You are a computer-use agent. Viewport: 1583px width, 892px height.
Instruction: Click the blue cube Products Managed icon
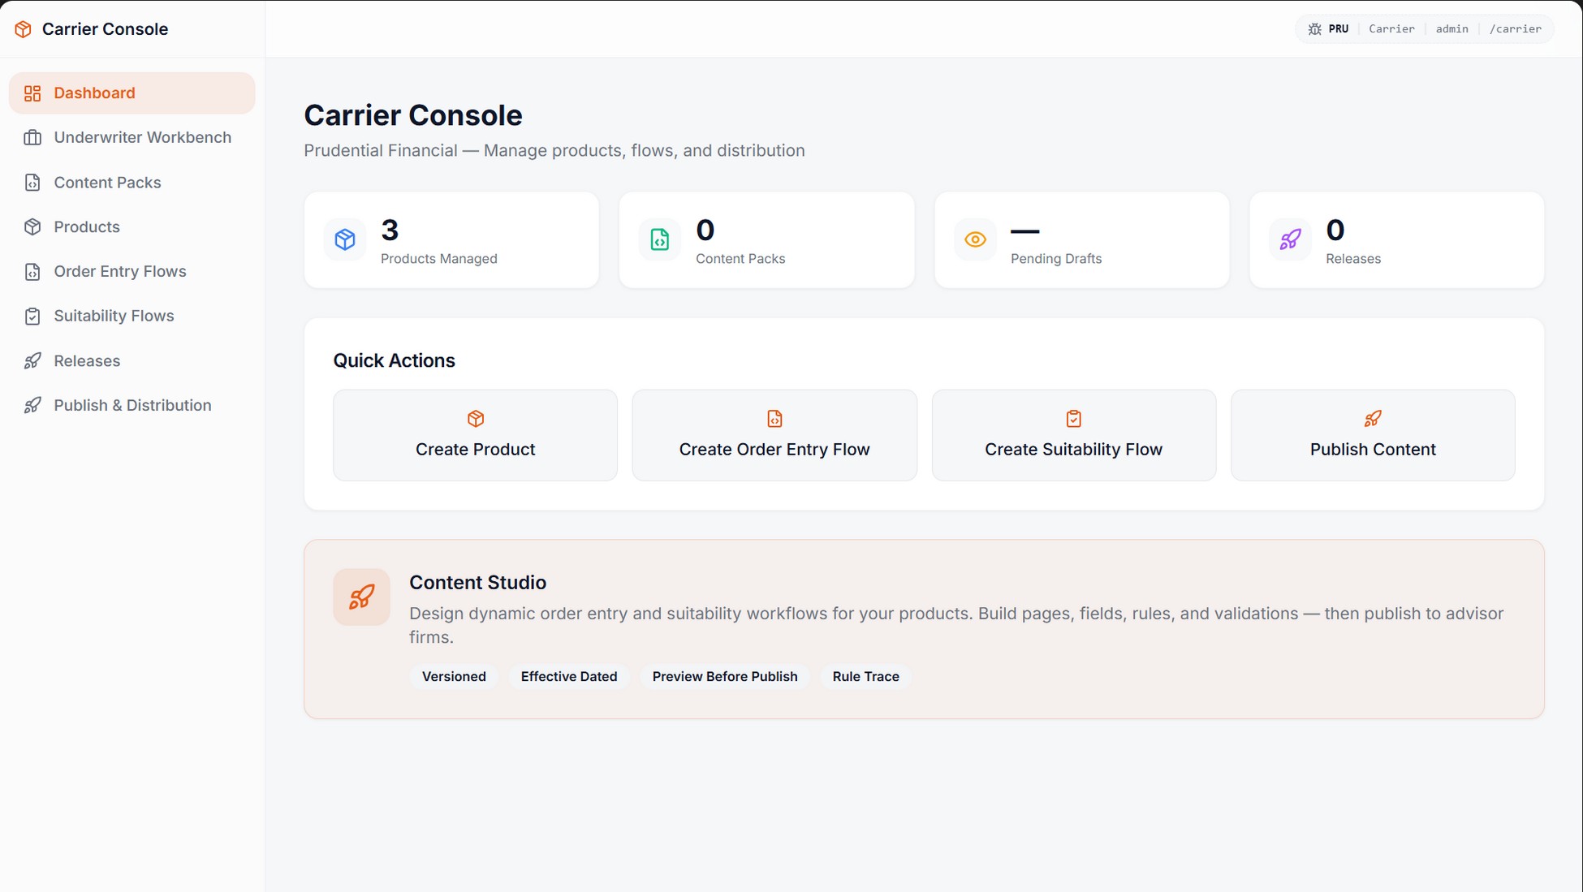345,239
